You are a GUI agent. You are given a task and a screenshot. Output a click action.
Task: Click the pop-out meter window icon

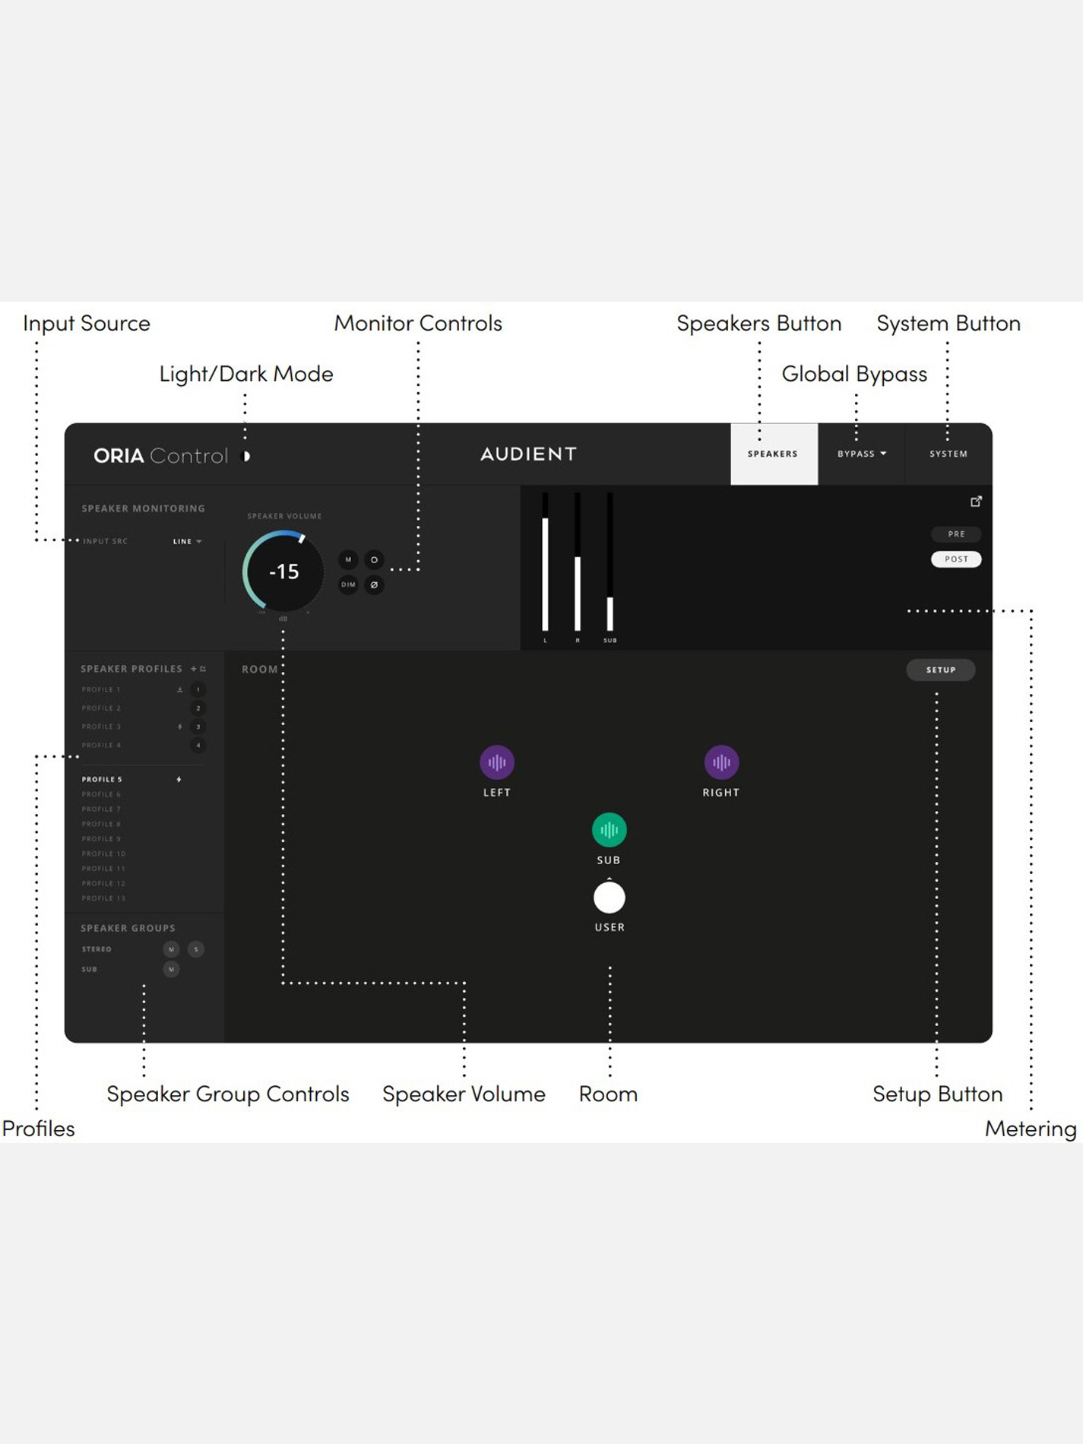pyautogui.click(x=976, y=502)
